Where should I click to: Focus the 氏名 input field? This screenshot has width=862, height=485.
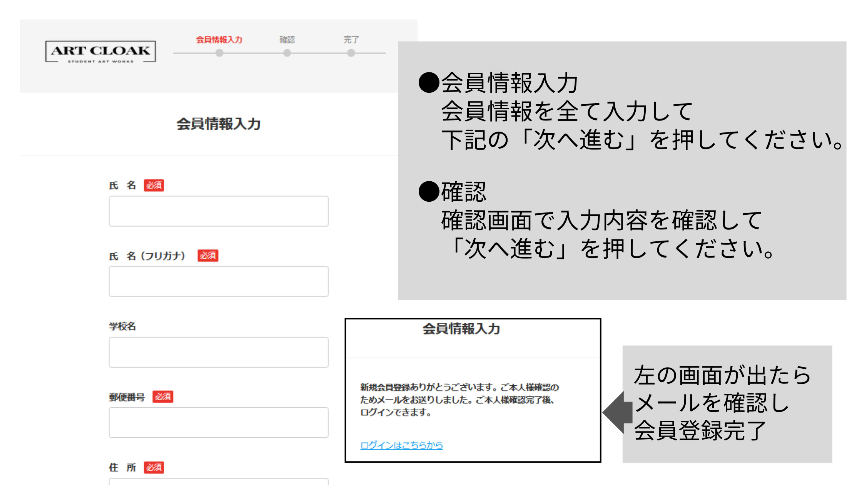(x=219, y=211)
